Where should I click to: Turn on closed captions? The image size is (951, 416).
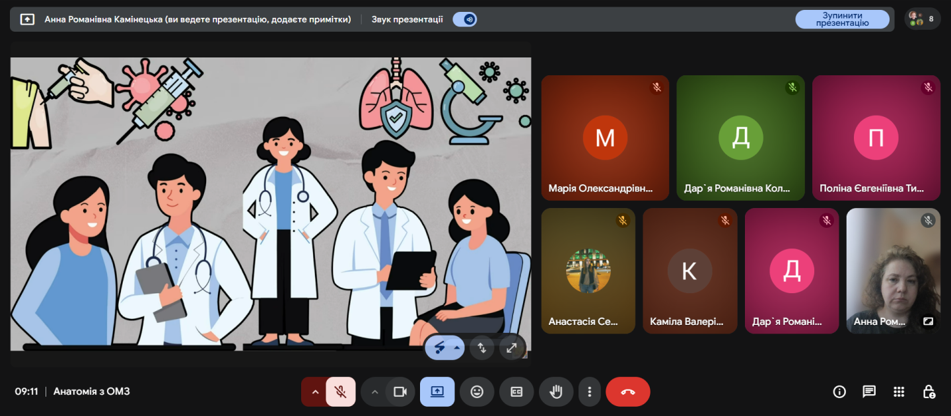516,392
